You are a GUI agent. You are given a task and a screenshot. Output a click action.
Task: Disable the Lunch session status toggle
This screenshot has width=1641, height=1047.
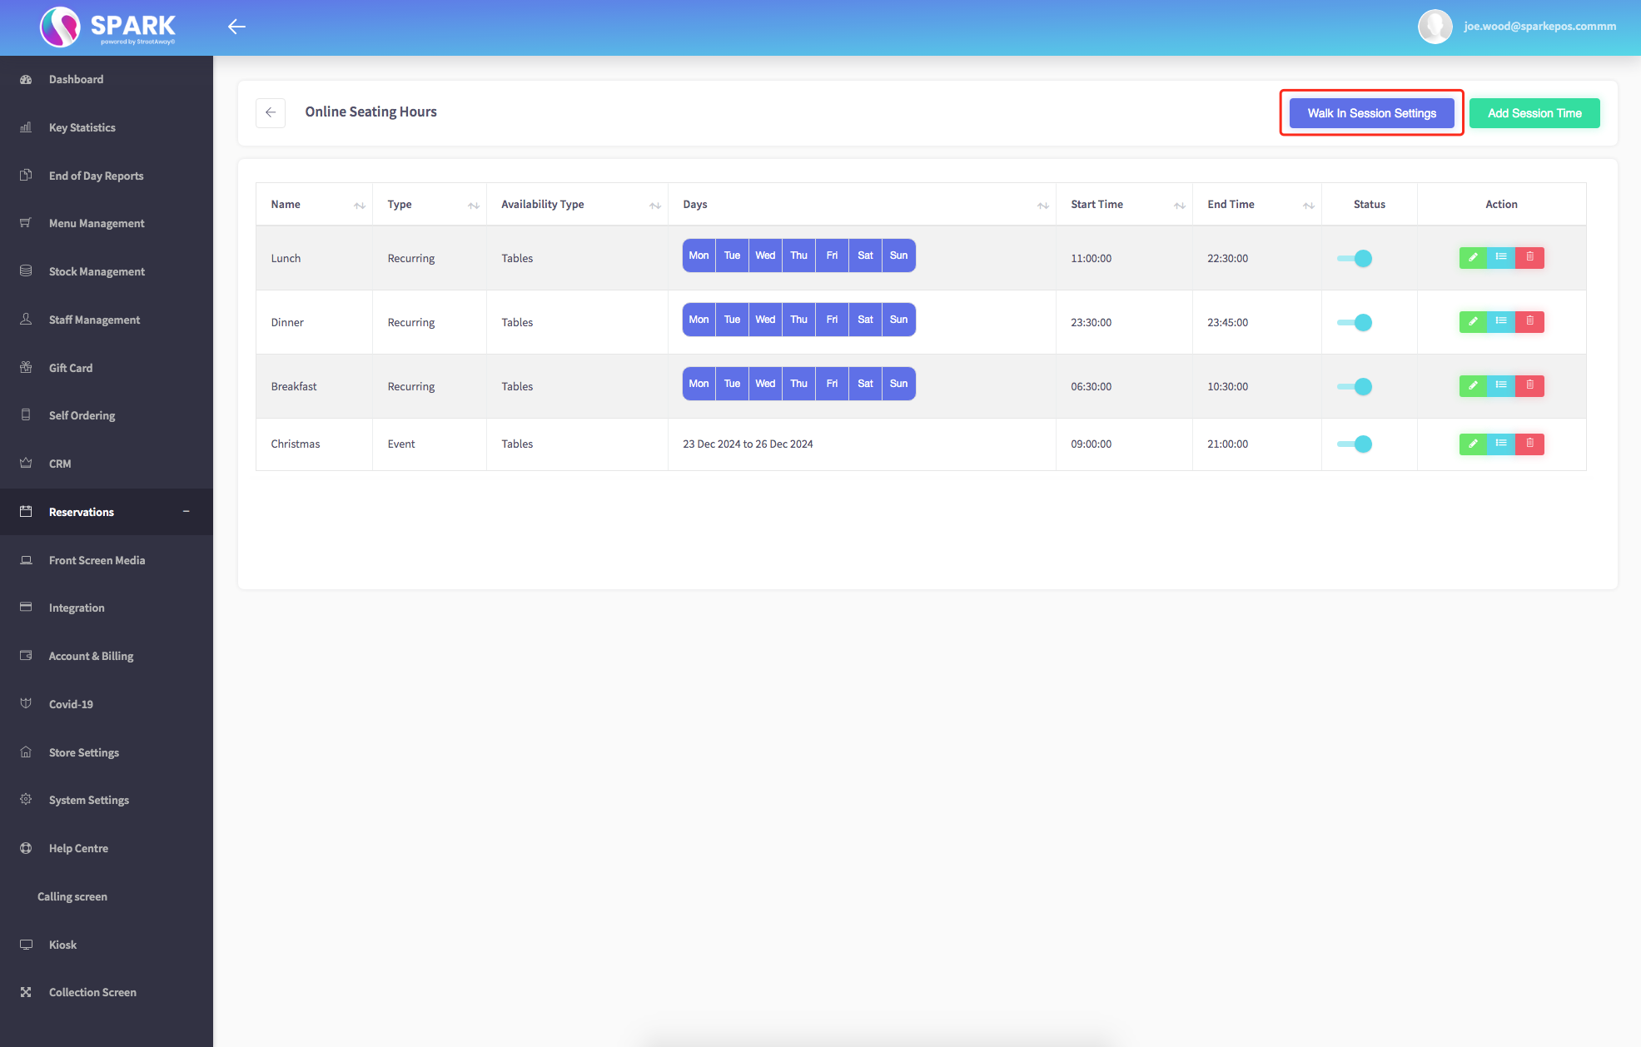coord(1355,259)
